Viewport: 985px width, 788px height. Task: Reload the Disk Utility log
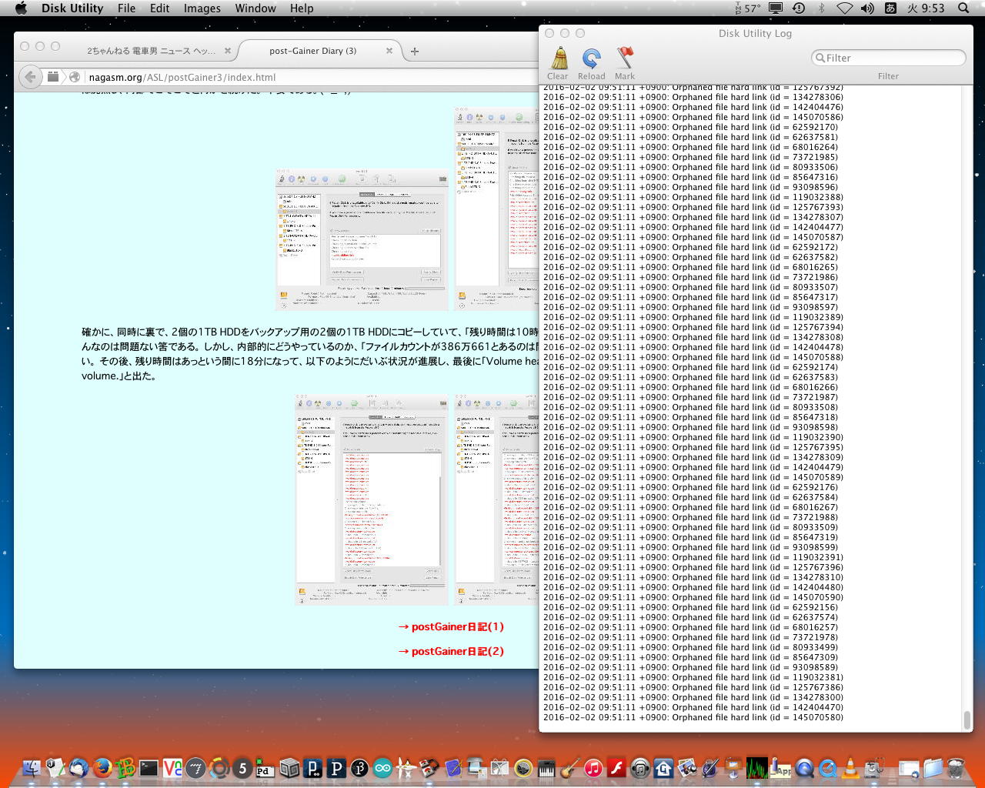pos(591,63)
